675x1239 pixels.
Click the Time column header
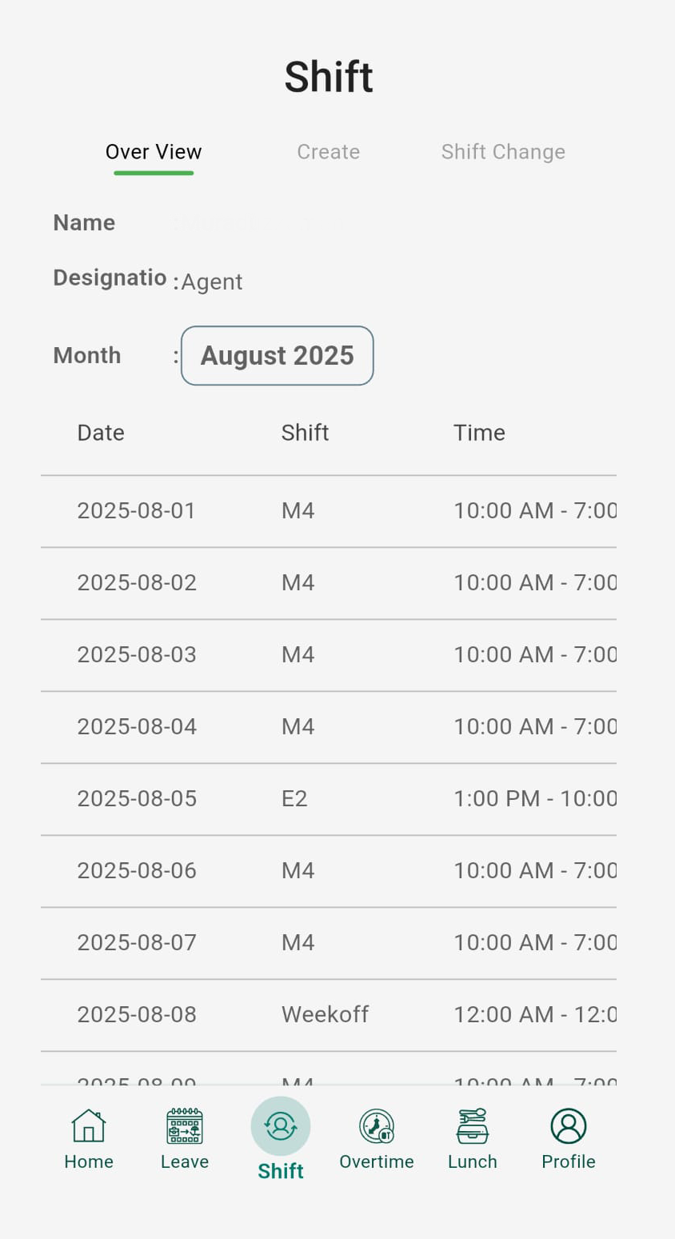point(479,433)
